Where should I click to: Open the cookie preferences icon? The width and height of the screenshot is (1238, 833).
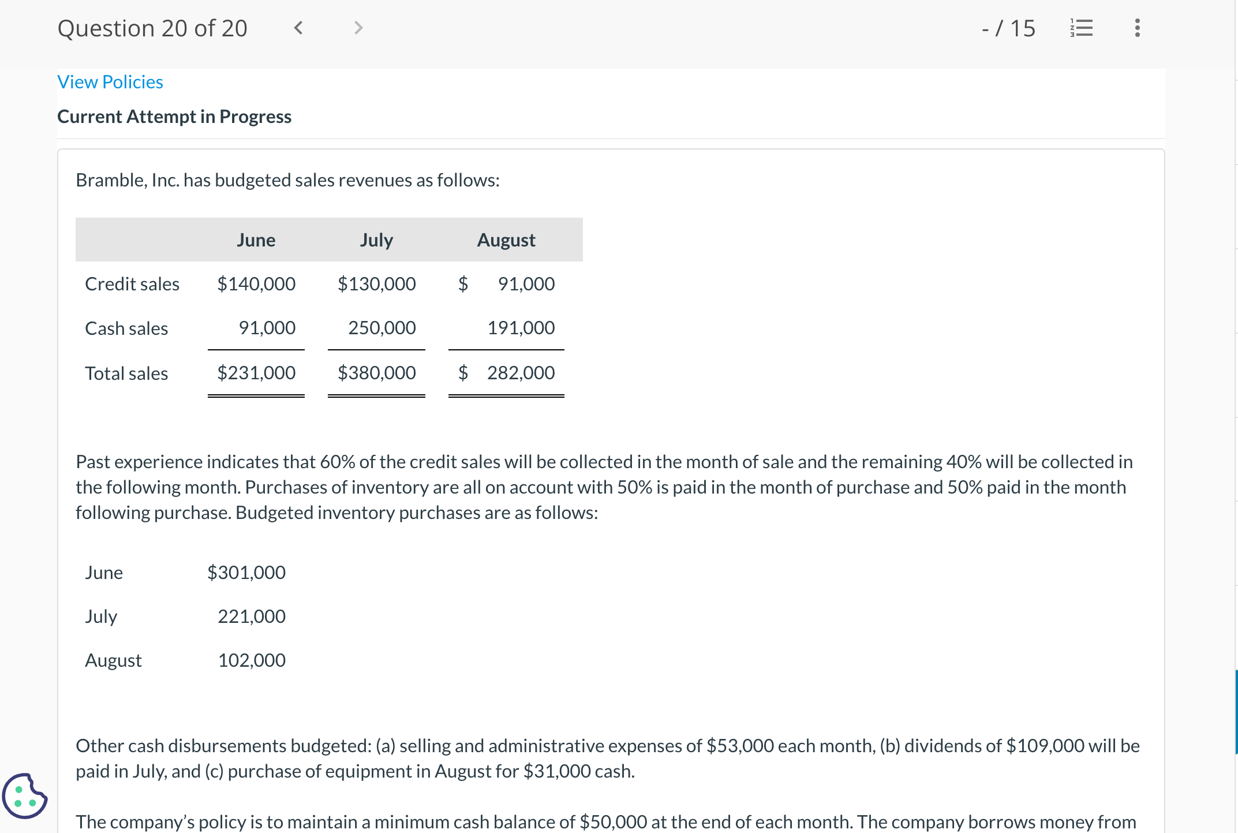click(x=24, y=795)
